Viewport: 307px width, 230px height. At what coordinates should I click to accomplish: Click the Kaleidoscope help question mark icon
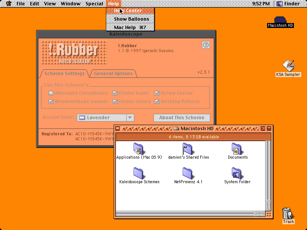(206, 45)
